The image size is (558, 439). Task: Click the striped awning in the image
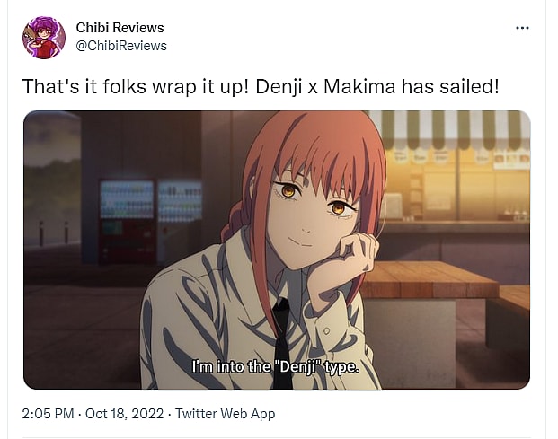pyautogui.click(x=450, y=130)
